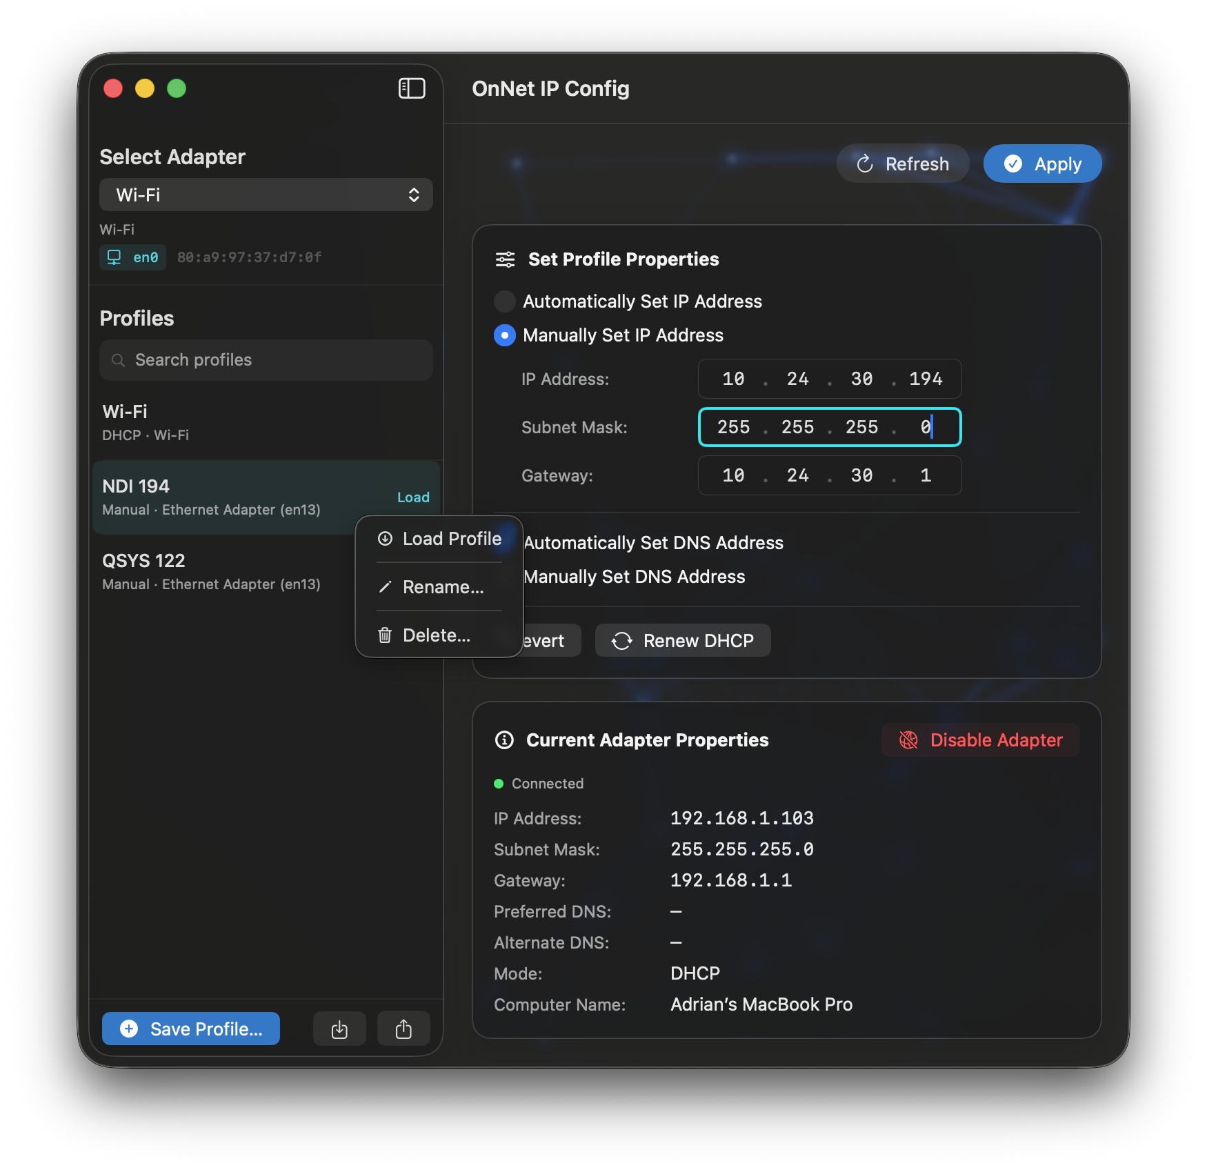Click the Save Profile... button
The width and height of the screenshot is (1207, 1170).
coord(191,1029)
